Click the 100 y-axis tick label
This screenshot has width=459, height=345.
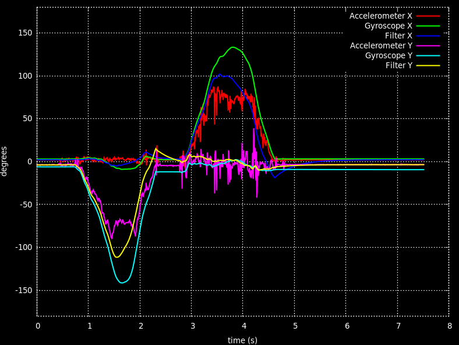pos(25,76)
